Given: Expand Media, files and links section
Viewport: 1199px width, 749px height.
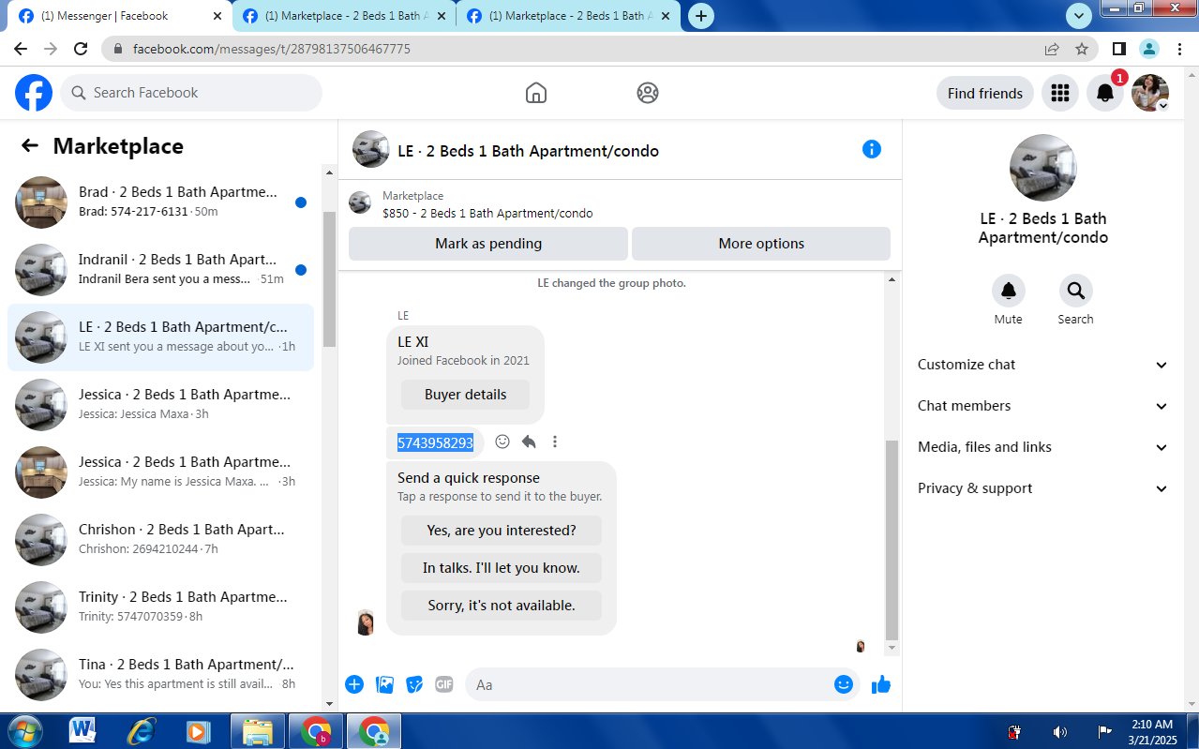Looking at the screenshot, I should tap(1042, 447).
